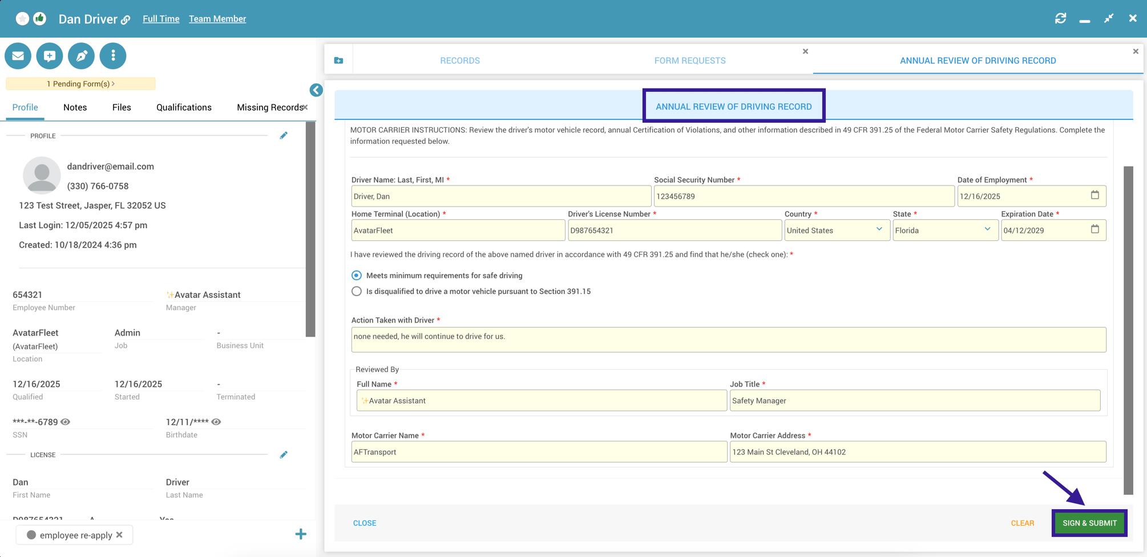Close the Annual Review tab with its X
The image size is (1147, 557).
[x=1136, y=51]
